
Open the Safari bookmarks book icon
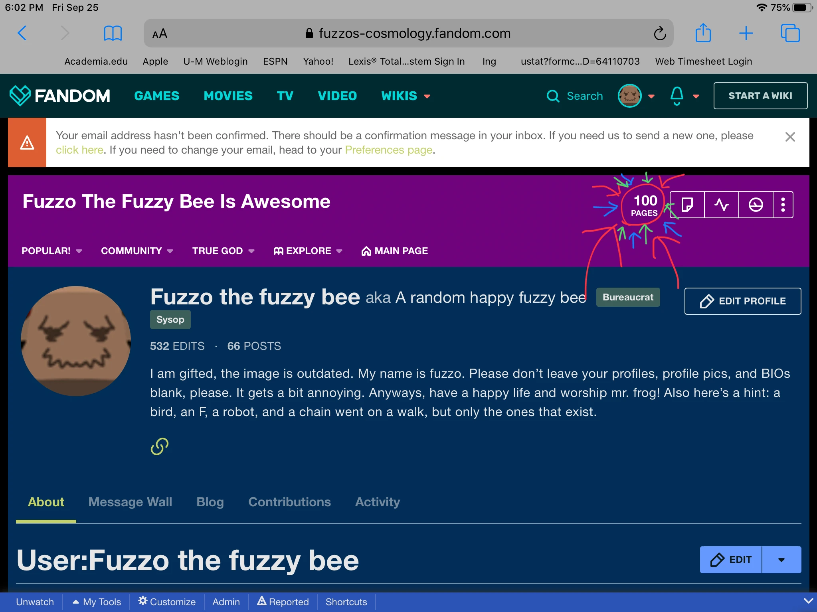(x=113, y=33)
